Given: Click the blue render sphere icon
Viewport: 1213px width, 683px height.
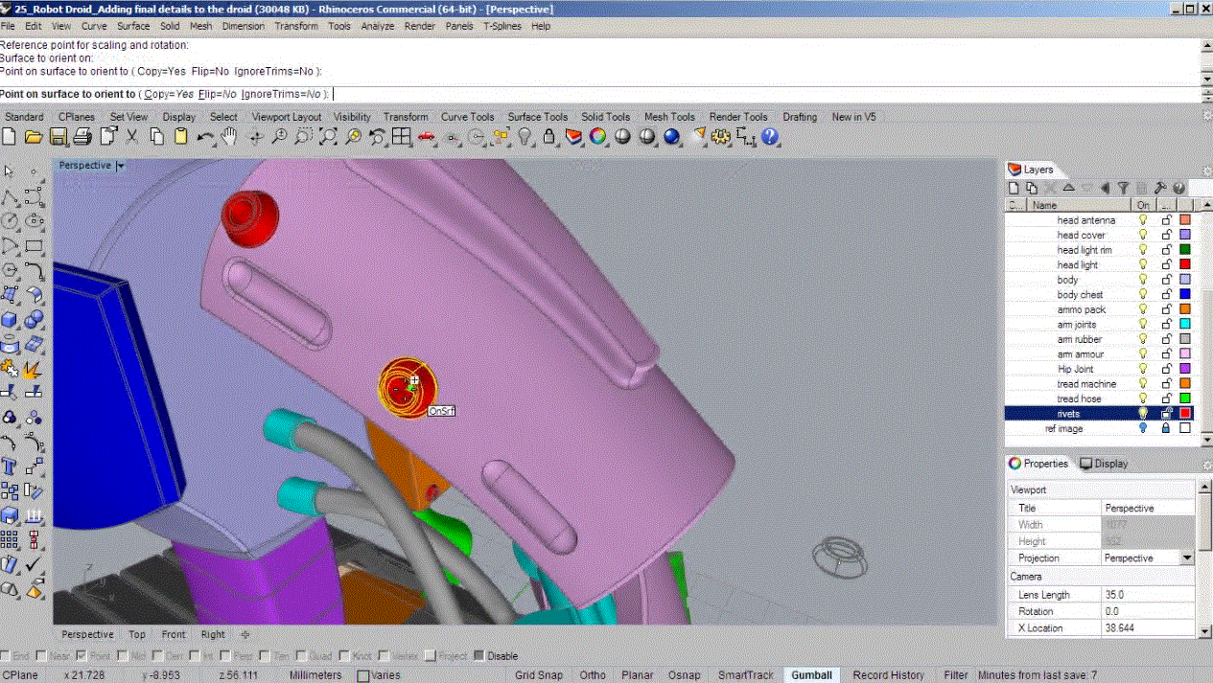Looking at the screenshot, I should [672, 137].
